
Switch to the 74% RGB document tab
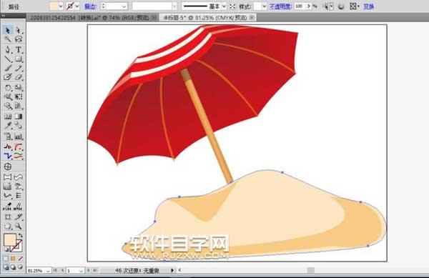tap(89, 18)
